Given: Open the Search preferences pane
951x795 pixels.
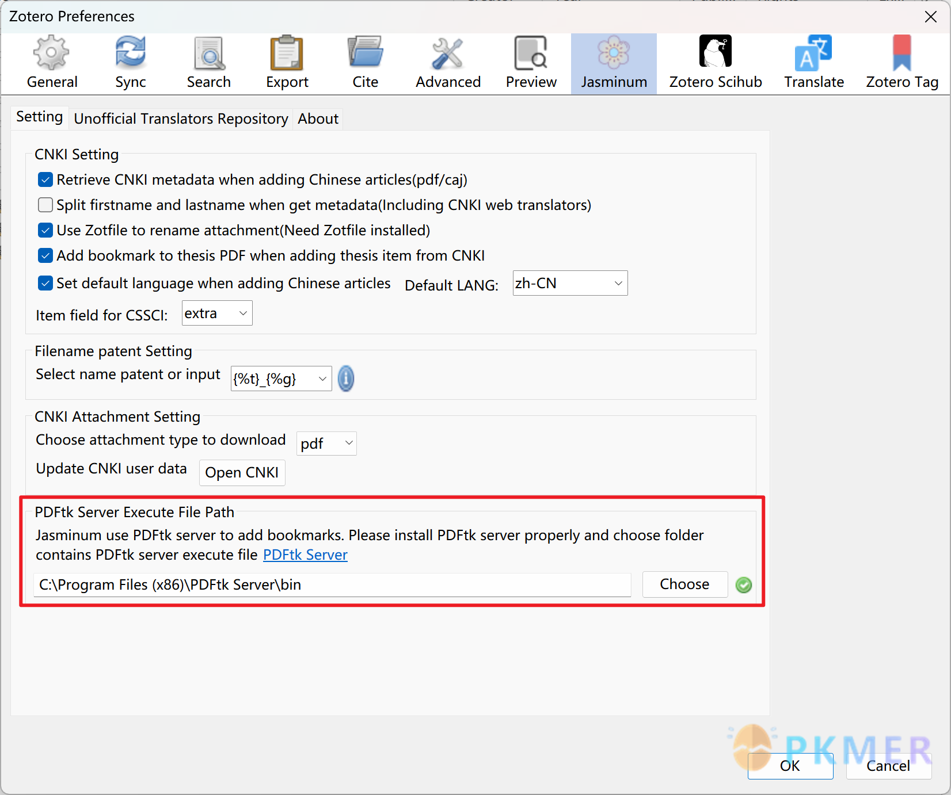Looking at the screenshot, I should 208,63.
